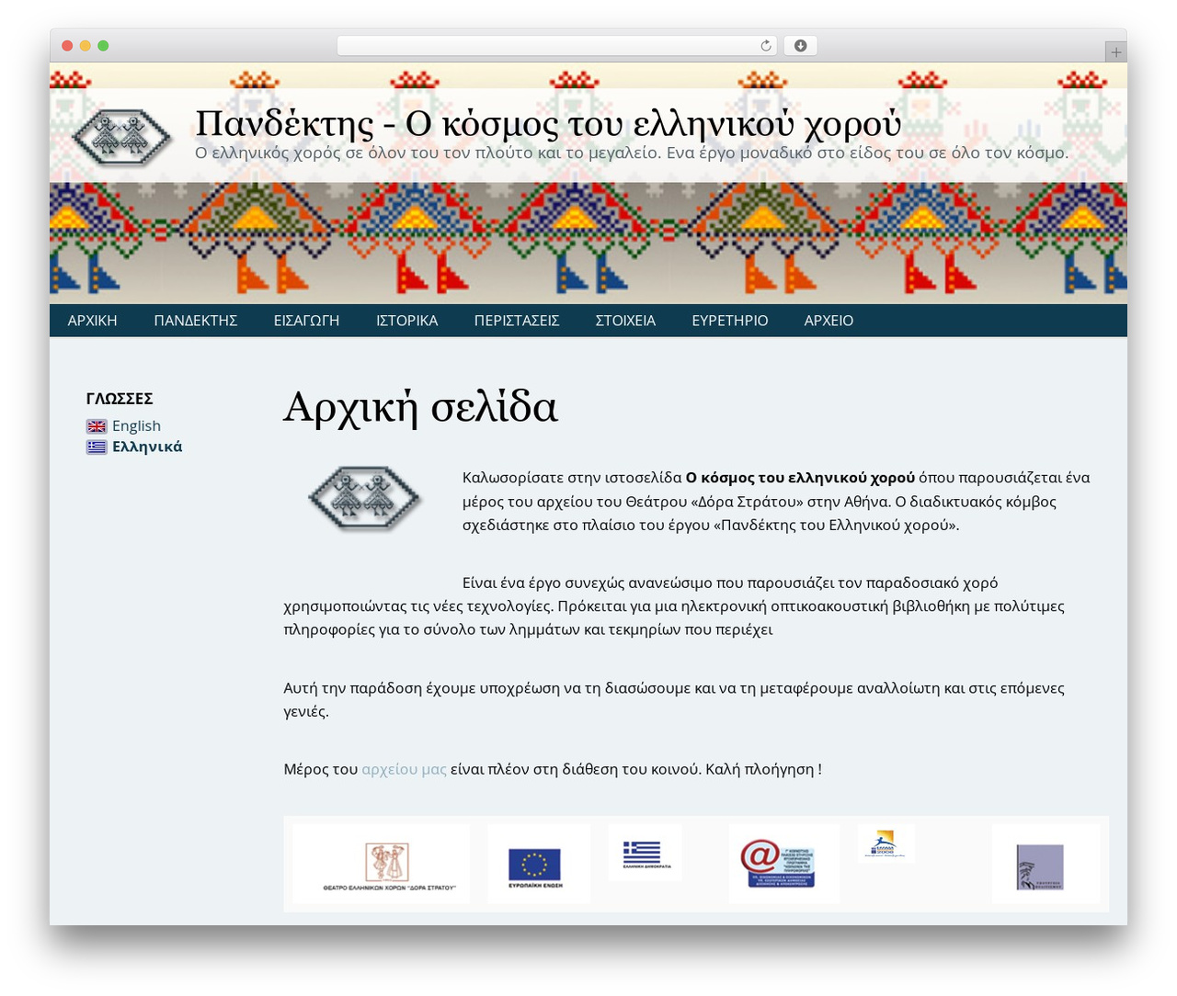Open a new browser tab with plus
Viewport: 1177px width, 996px height.
1115,52
